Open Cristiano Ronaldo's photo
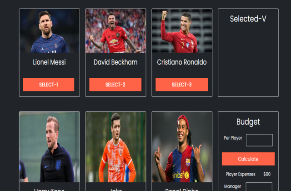Screen dimensions: 291x191 [182, 31]
